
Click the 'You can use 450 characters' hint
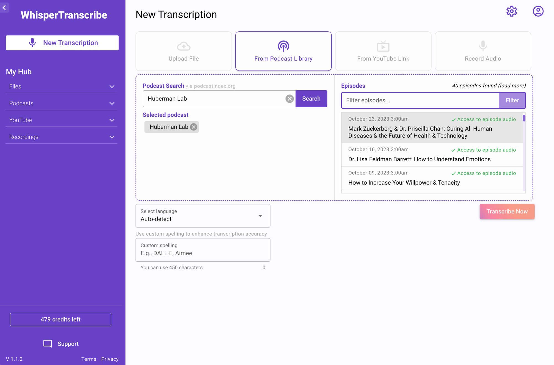(171, 267)
